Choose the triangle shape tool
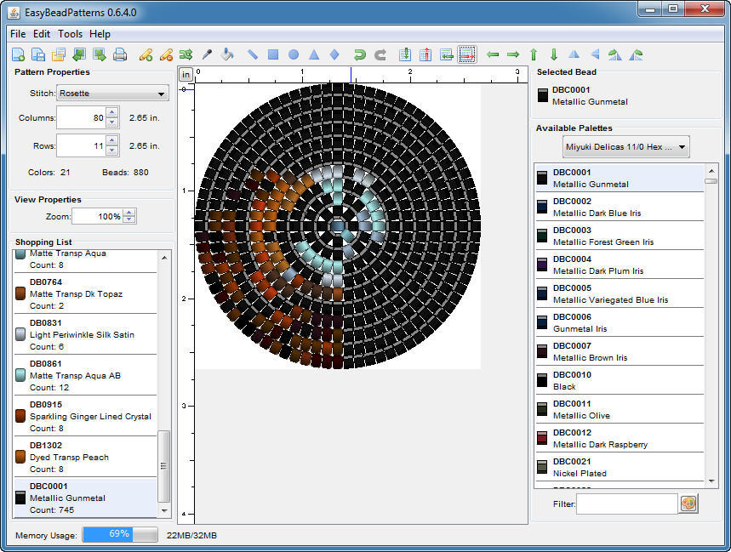Viewport: 731px width, 552px height. [x=314, y=55]
